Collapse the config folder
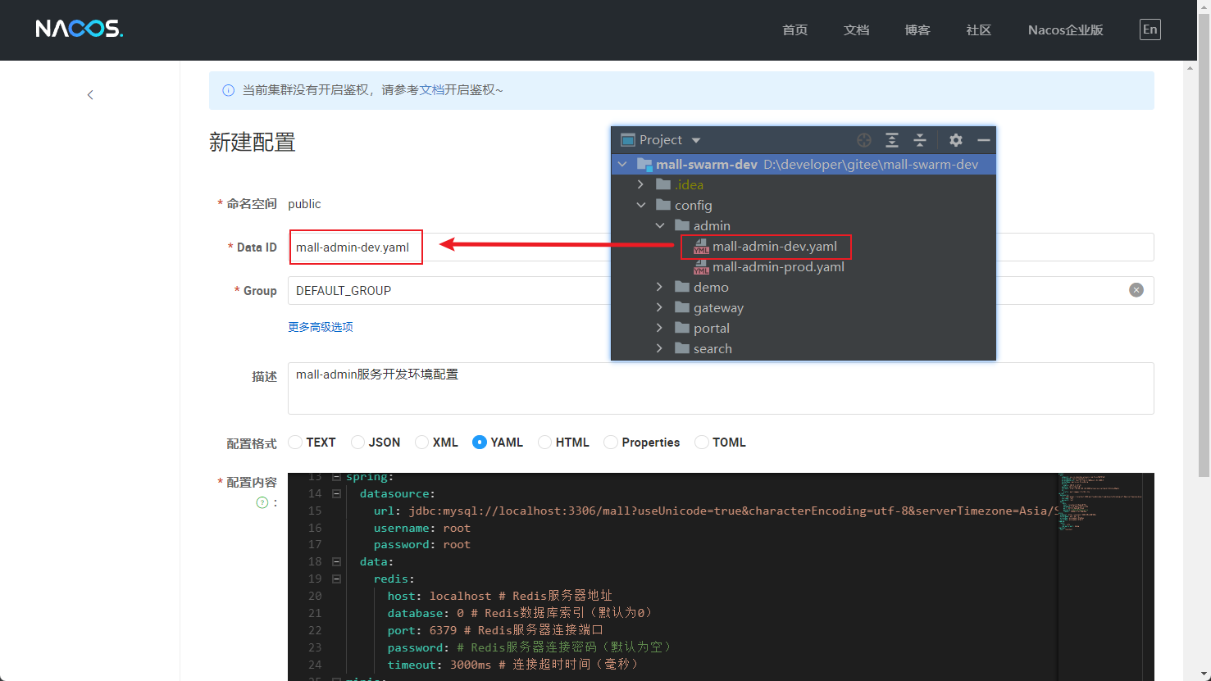Image resolution: width=1211 pixels, height=681 pixels. point(641,206)
